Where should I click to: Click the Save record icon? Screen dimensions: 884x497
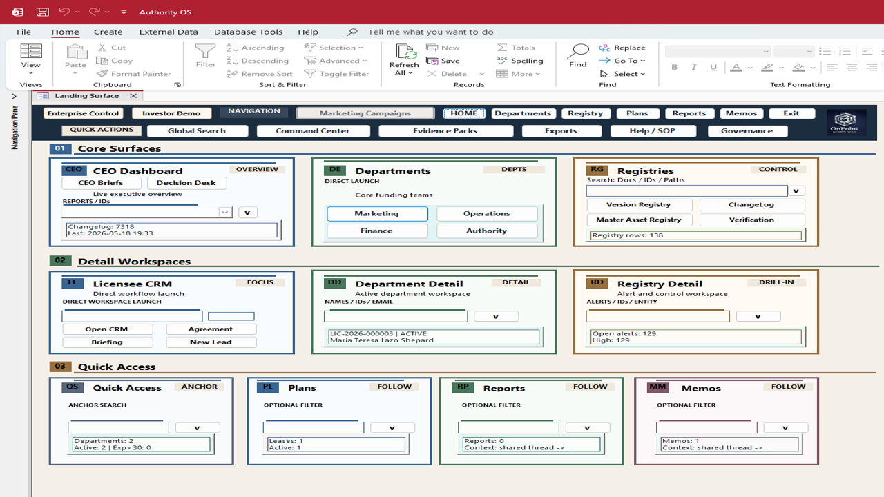tap(432, 61)
